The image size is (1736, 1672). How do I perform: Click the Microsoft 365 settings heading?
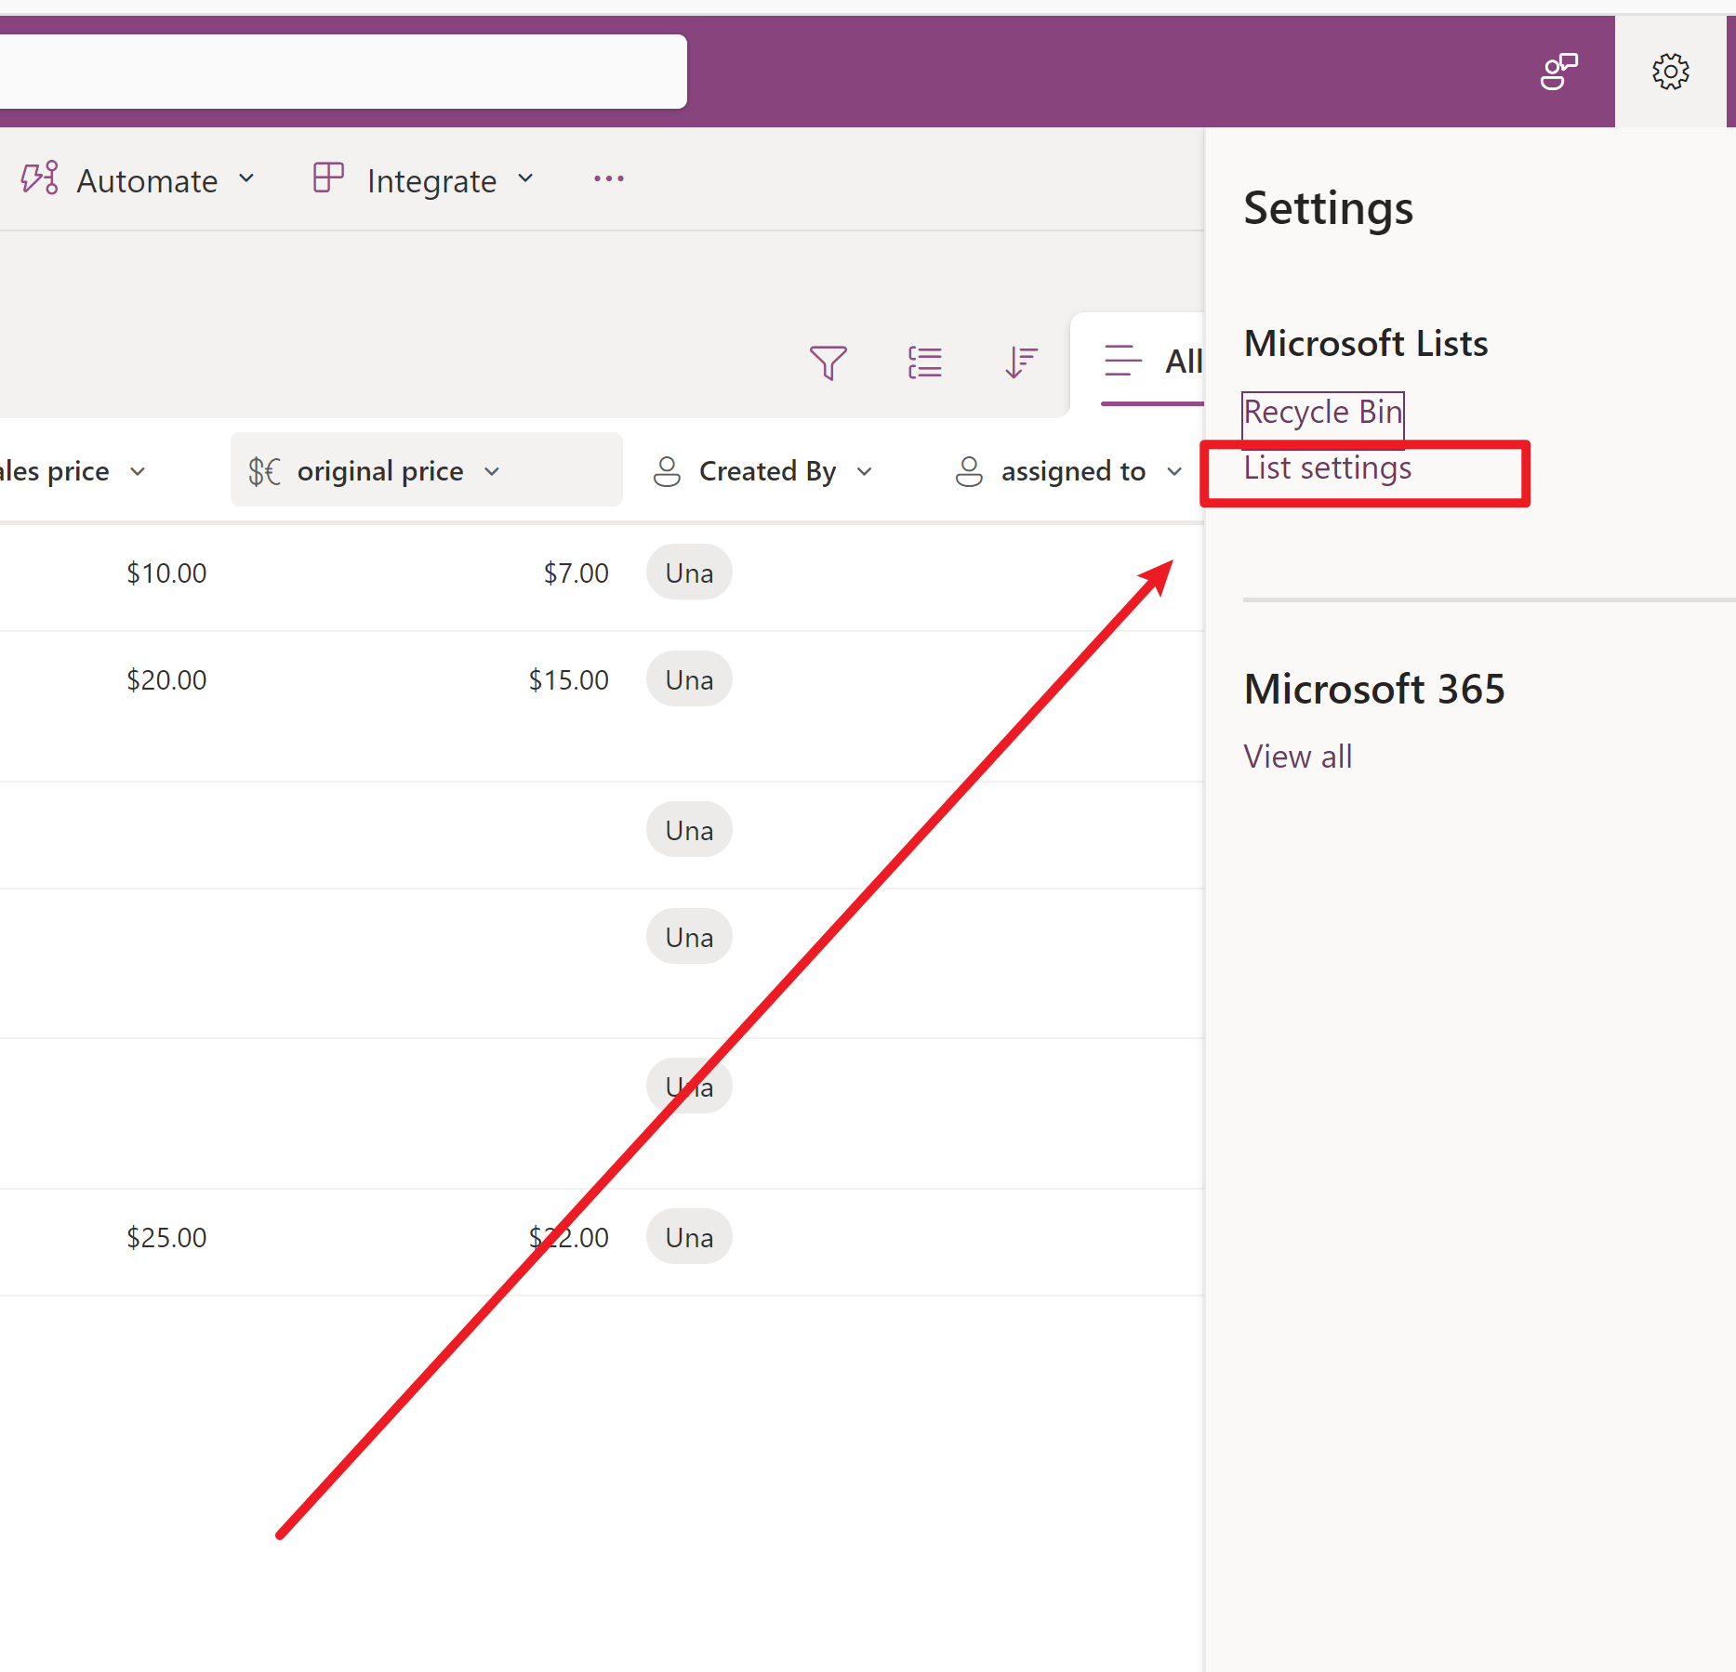[1374, 689]
